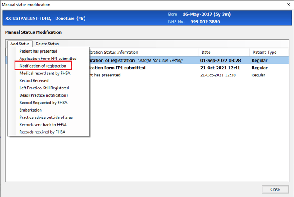Choose 'Records sent back to FHSA'
The width and height of the screenshot is (294, 197).
coord(43,124)
